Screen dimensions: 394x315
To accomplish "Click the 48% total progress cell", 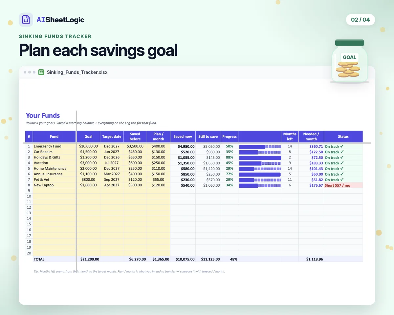I will pyautogui.click(x=230, y=259).
